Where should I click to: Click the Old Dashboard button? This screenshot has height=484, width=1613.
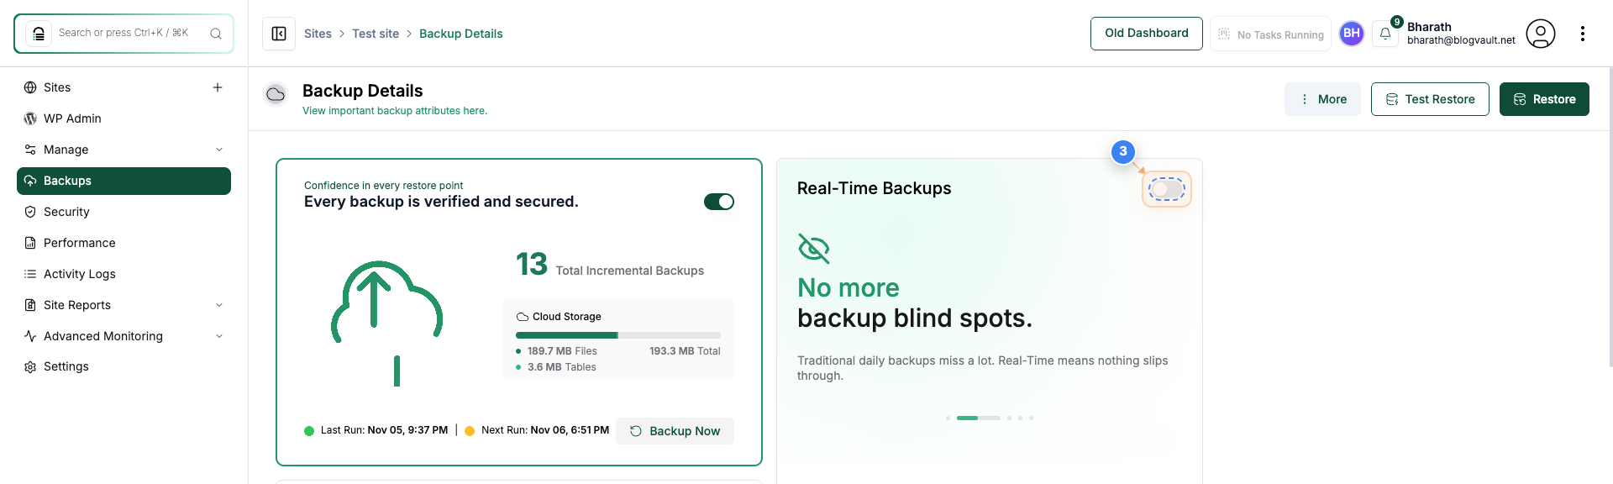click(1146, 34)
